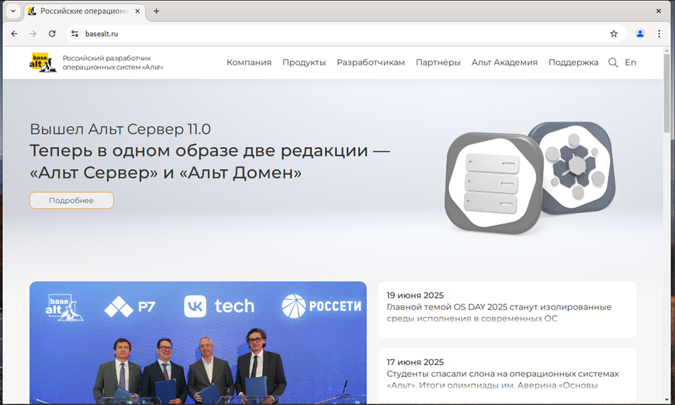675x405 pixels.
Task: Click the Подробнее button
Action: (x=71, y=201)
